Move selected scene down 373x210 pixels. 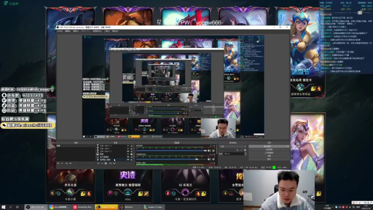point(70,163)
